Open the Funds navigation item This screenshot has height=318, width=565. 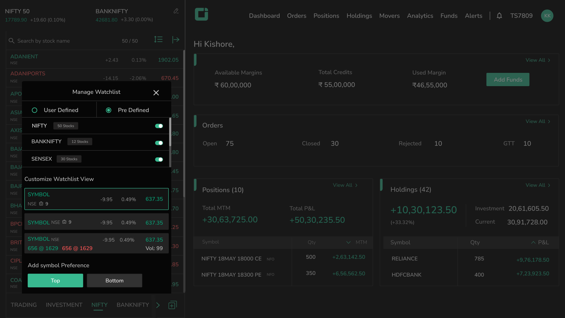click(449, 16)
